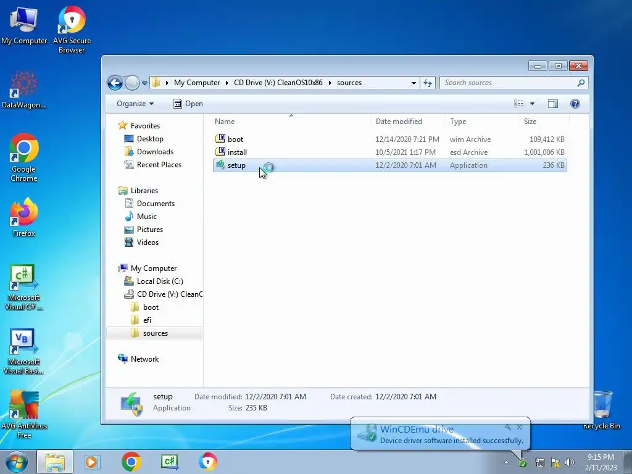Select Microsoft Visual Basic desktop shortcut
The height and width of the screenshot is (474, 632).
24,352
